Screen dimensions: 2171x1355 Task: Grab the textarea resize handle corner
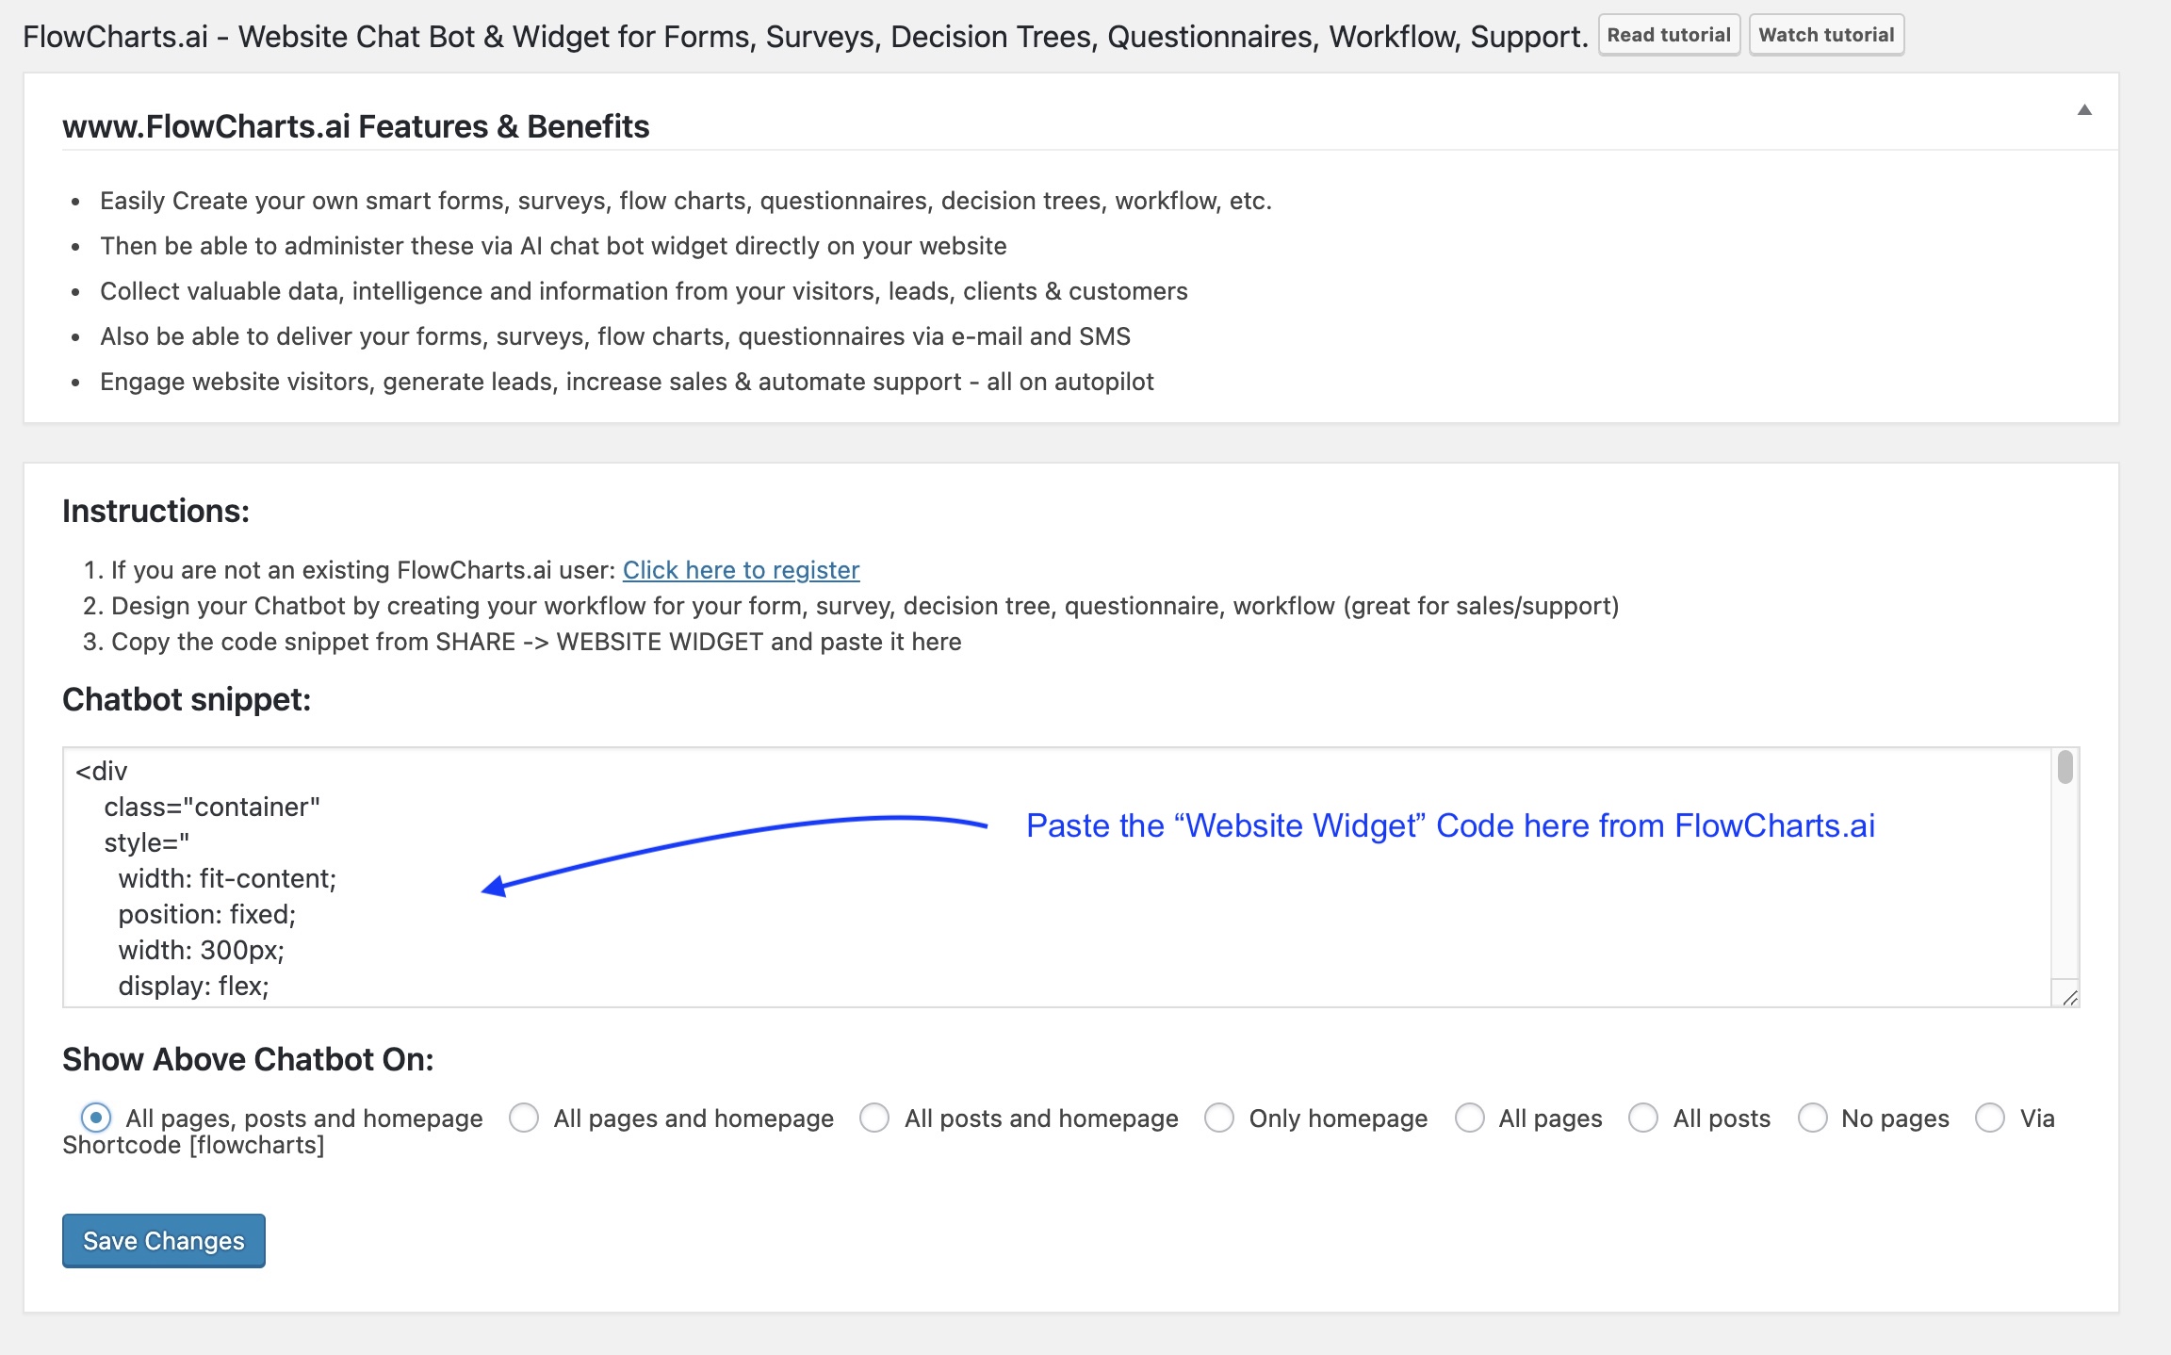(2069, 997)
